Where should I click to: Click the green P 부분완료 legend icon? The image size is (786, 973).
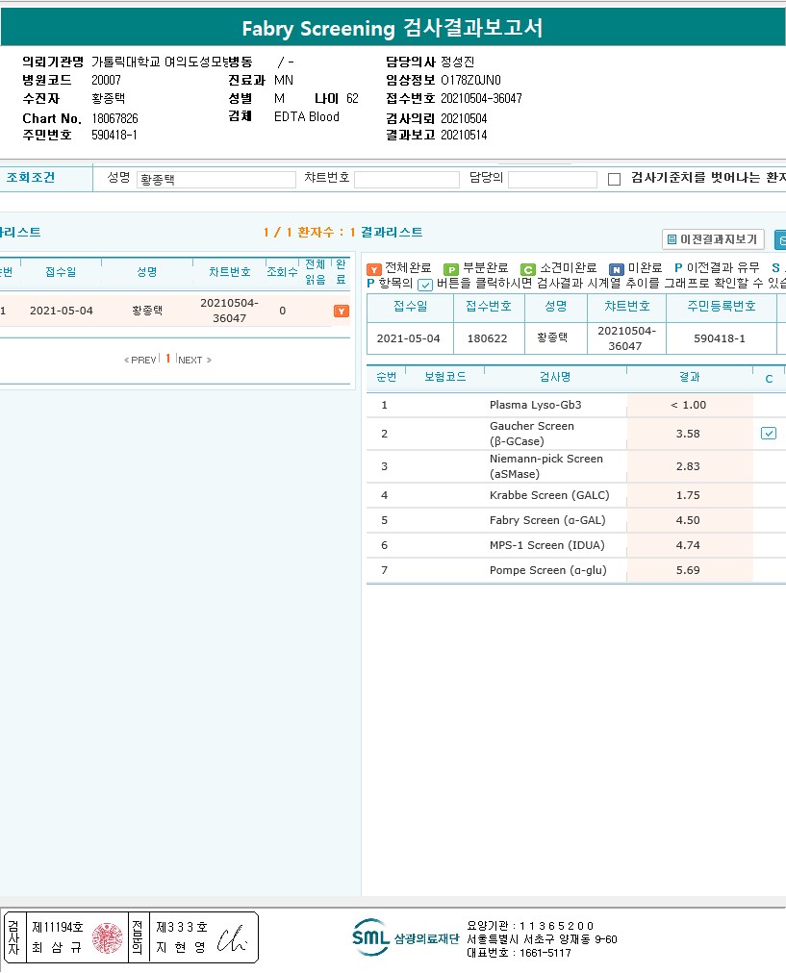450,269
